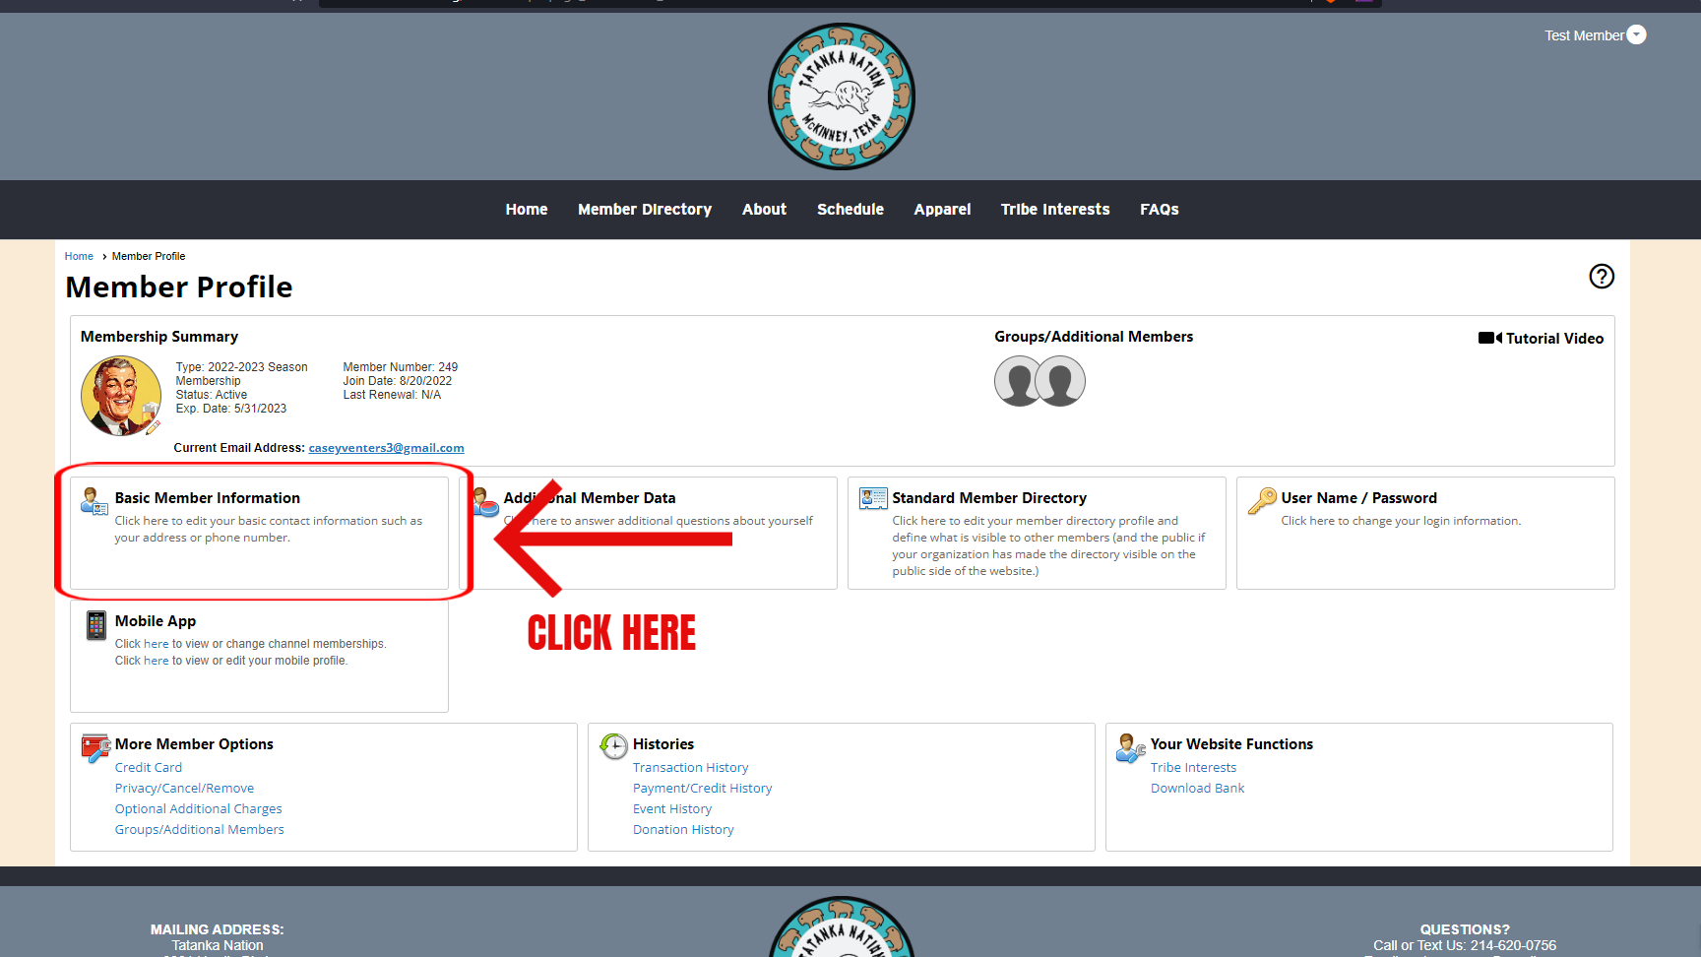Viewport: 1701px width, 957px height.
Task: Open the FAQs menu item
Action: (1160, 210)
